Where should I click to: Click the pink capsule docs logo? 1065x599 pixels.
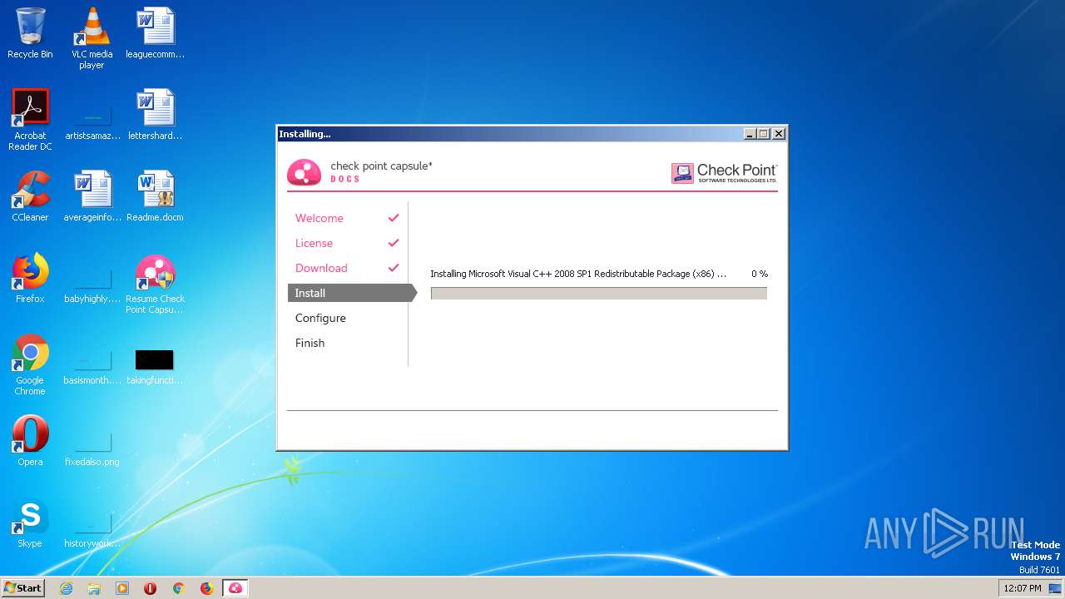pos(304,172)
